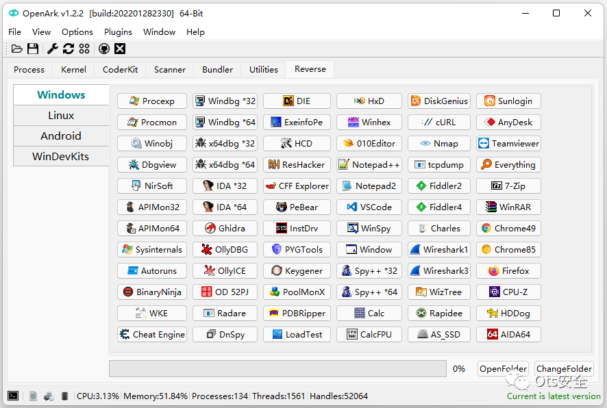Image resolution: width=607 pixels, height=408 pixels.
Task: Start Ghidra from the tool grid
Action: click(225, 228)
